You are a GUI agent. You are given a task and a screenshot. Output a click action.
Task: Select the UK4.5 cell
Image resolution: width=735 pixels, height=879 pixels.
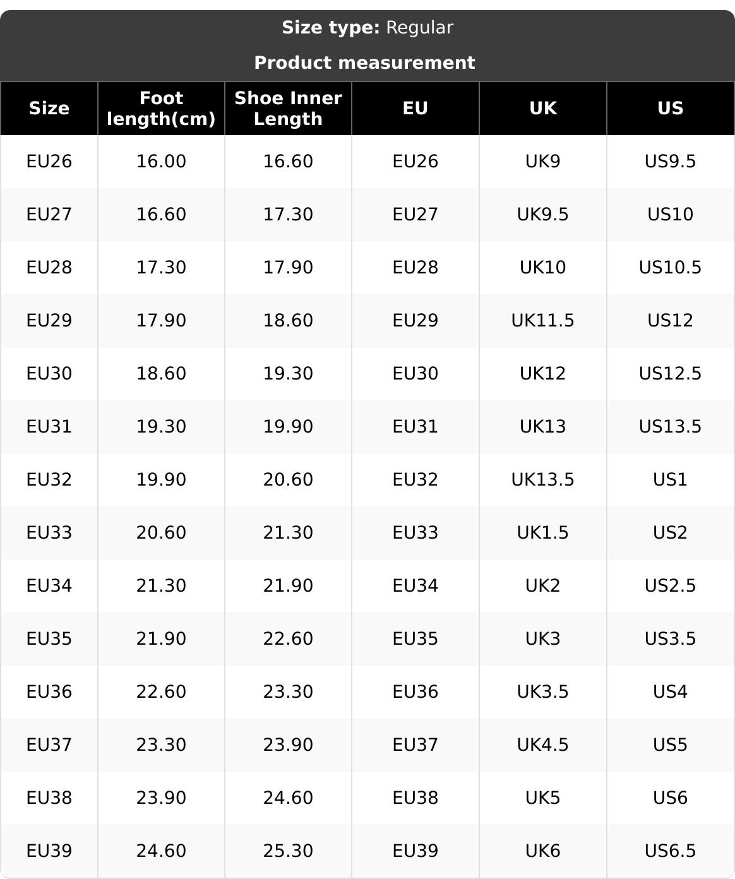click(543, 745)
